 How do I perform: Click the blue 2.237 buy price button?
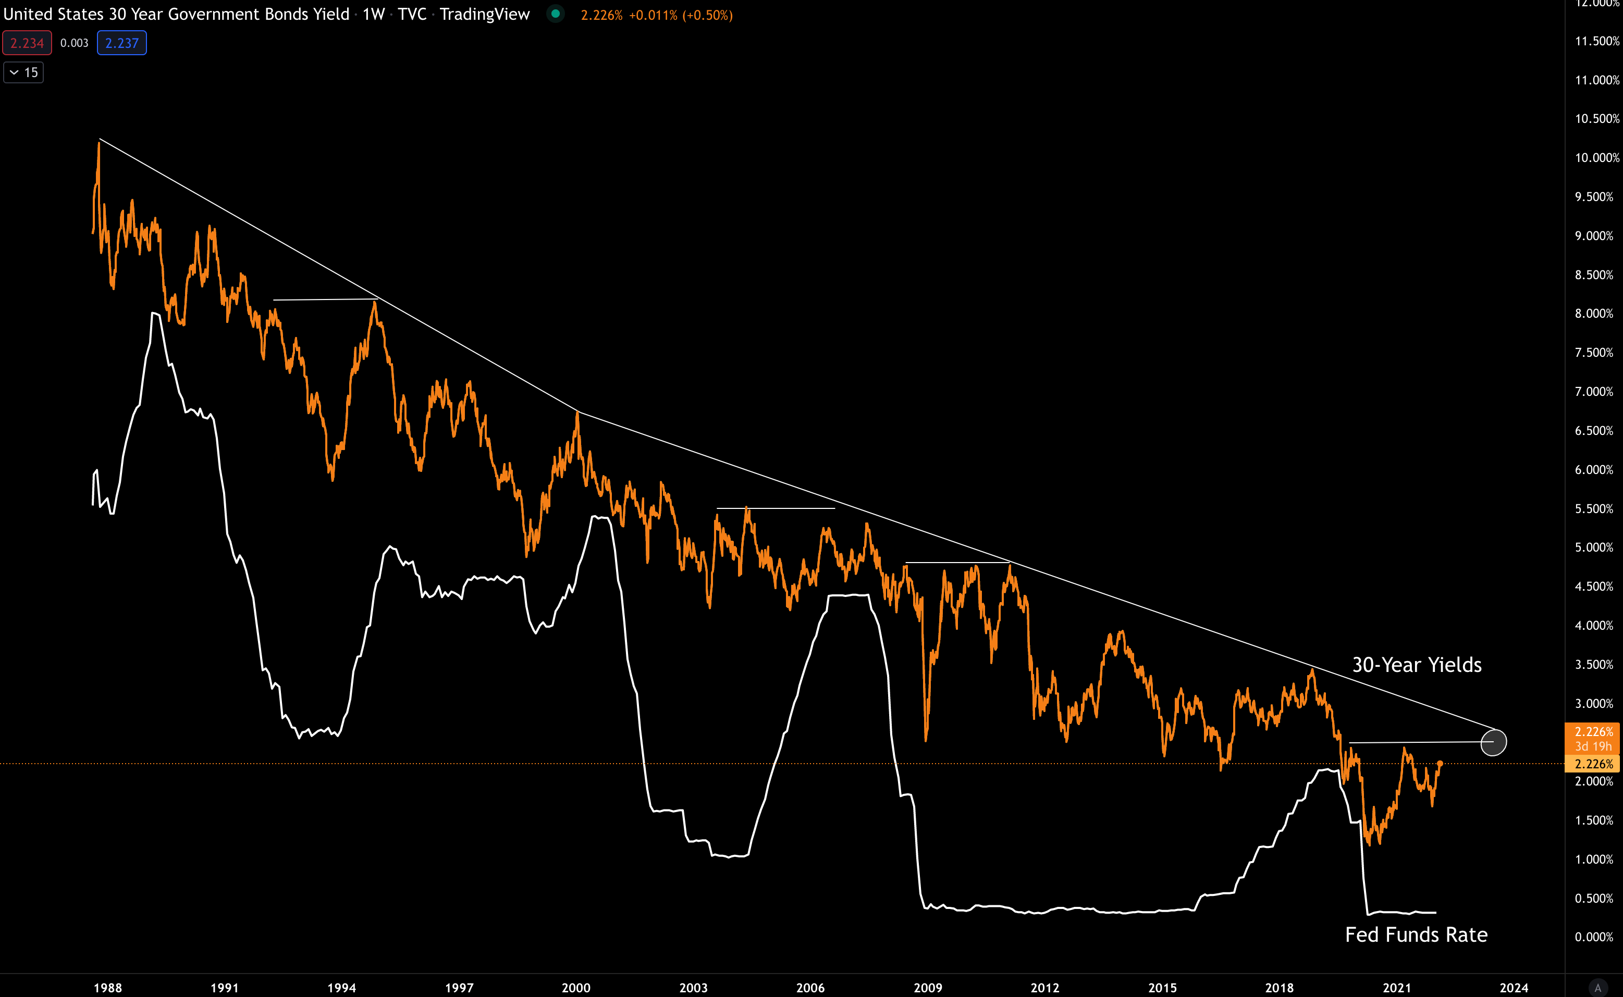pos(122,43)
